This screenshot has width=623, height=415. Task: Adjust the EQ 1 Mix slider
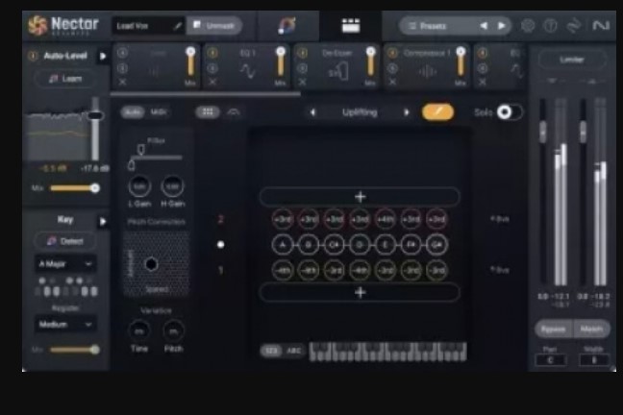(281, 61)
